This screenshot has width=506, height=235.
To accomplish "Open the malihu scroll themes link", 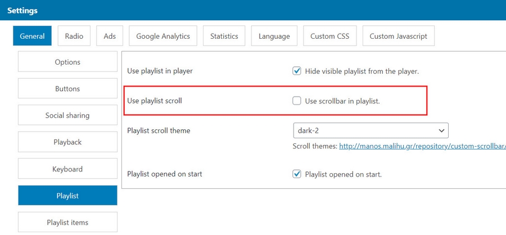I will point(422,146).
